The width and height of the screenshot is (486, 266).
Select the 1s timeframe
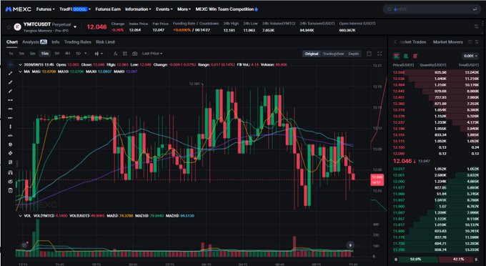11,54
